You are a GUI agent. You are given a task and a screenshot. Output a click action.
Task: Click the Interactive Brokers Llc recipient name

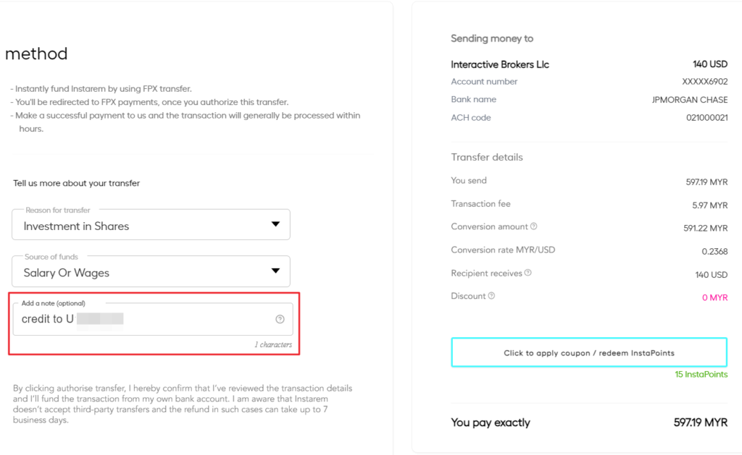[x=500, y=64]
